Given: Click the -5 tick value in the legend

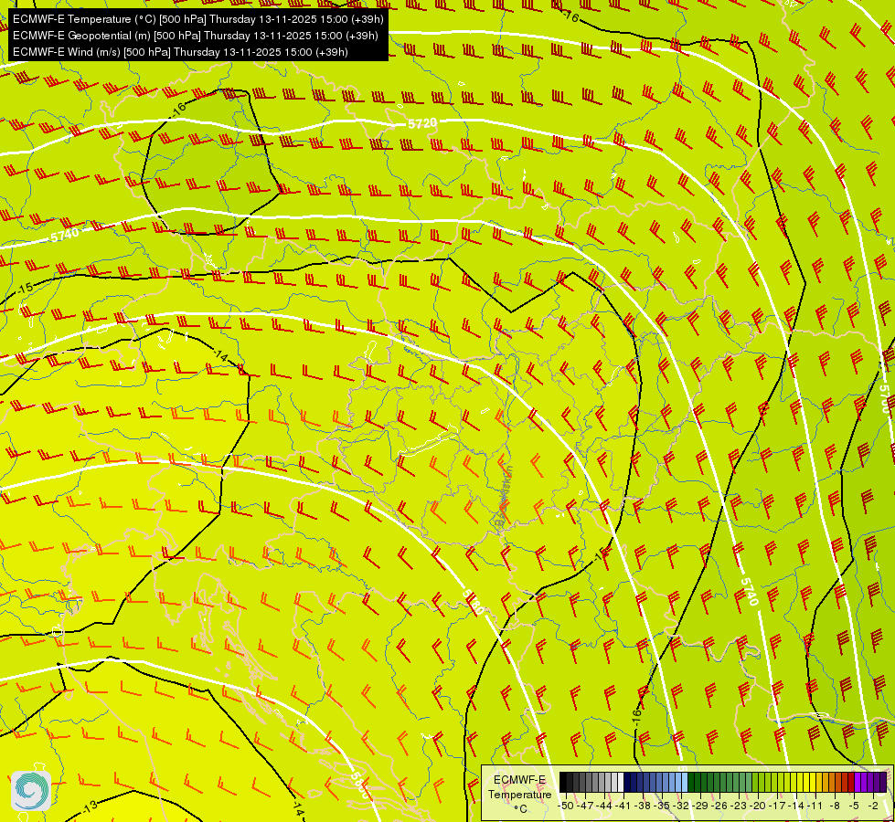Looking at the screenshot, I should click(855, 806).
